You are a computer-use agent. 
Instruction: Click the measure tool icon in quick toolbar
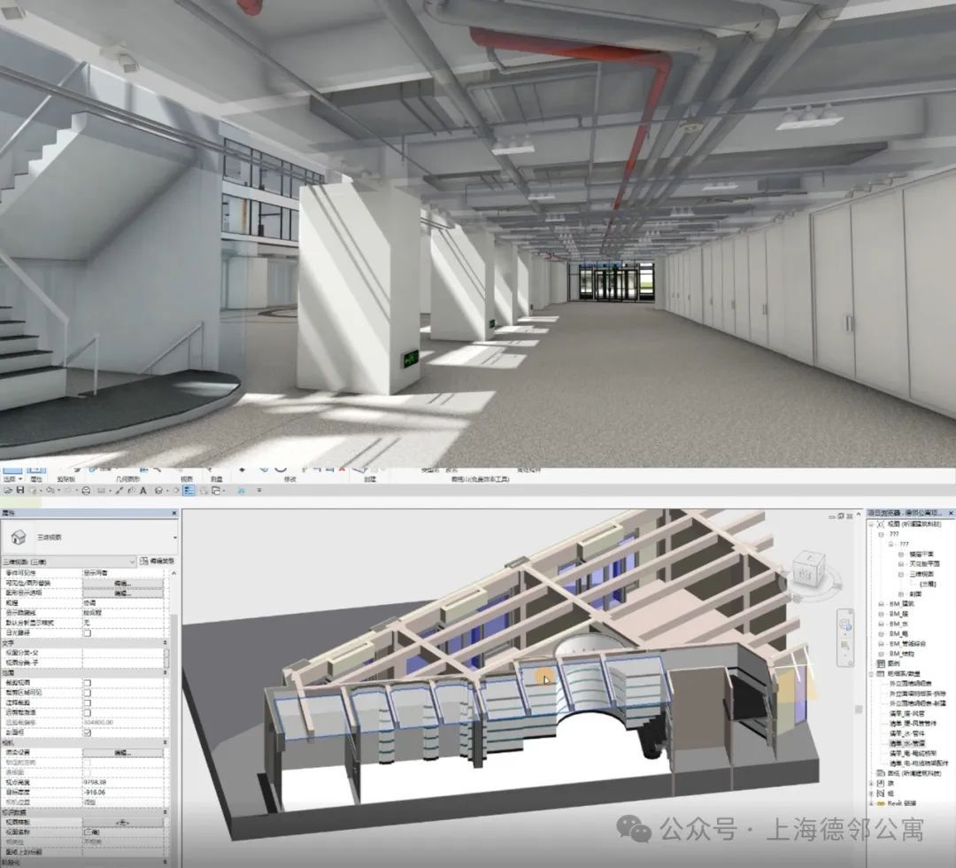(102, 491)
